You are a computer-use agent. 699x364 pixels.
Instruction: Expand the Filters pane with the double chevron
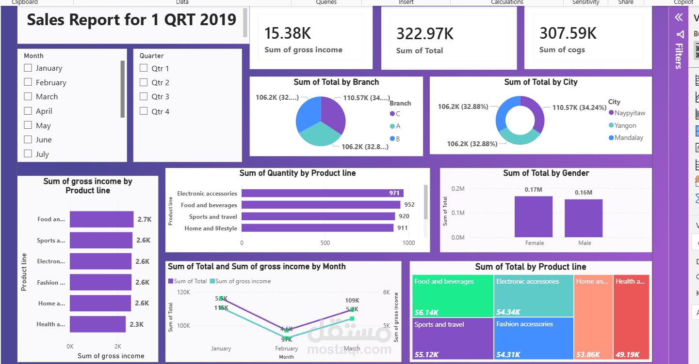click(679, 18)
